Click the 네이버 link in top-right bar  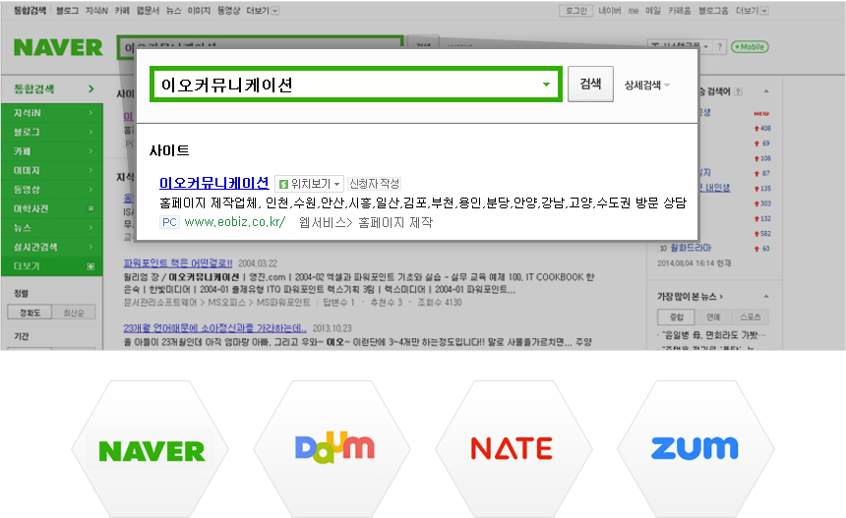tap(609, 10)
